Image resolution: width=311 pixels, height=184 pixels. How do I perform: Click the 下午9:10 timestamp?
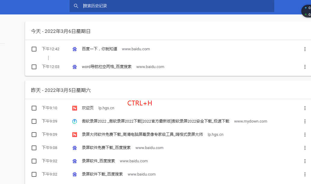coord(49,108)
